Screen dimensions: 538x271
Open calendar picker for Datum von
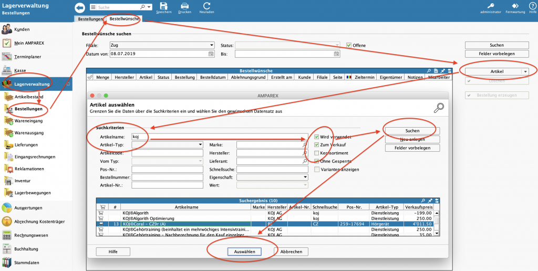coord(211,54)
